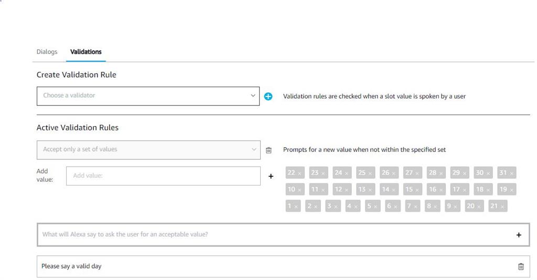Viewport: 537px width, 280px height.
Task: Remove value 26 from the accepted values
Action: [394, 173]
